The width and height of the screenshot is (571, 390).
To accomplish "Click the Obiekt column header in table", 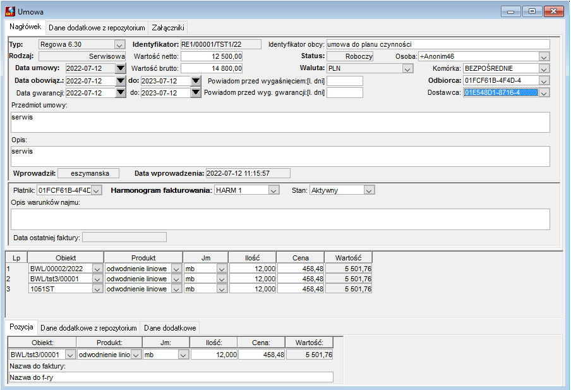I will click(66, 258).
